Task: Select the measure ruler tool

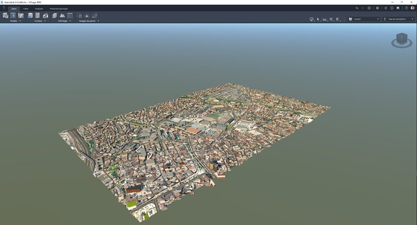Action: tap(324, 19)
